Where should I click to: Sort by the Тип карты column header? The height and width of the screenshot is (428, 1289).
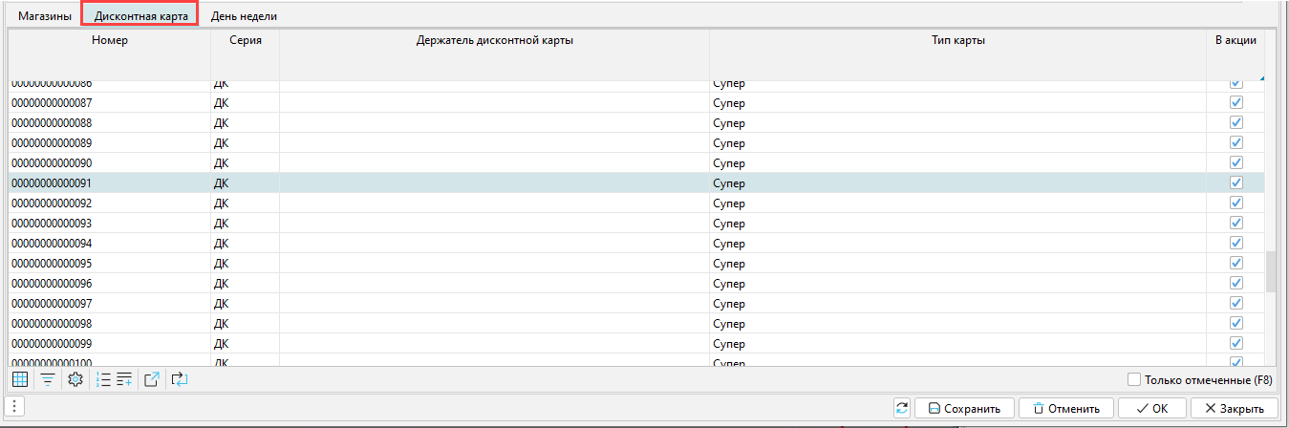(x=957, y=40)
